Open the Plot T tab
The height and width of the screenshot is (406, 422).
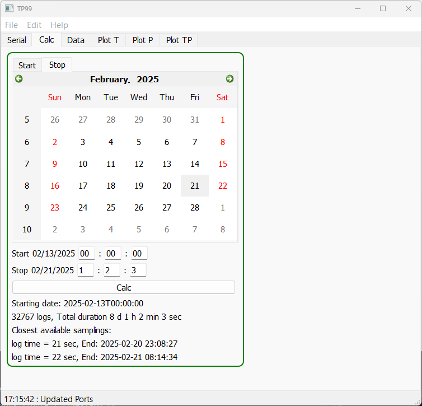tap(108, 40)
